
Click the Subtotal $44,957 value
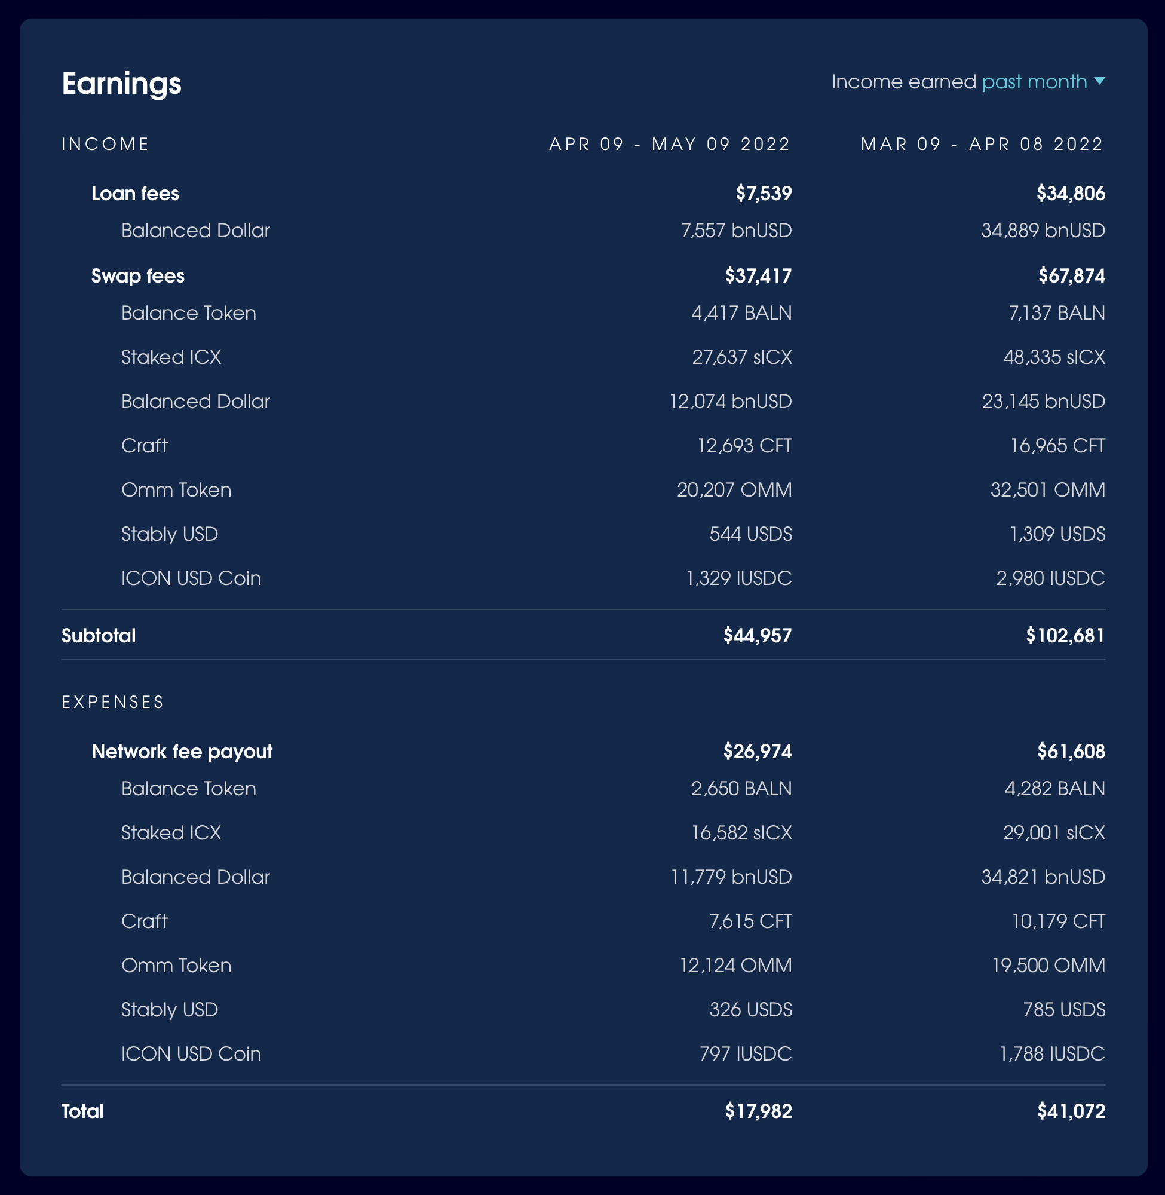pos(757,635)
